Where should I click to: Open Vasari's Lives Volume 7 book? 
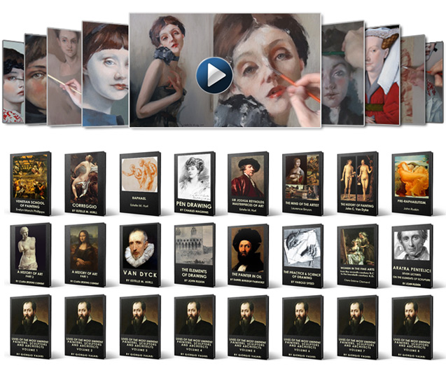tap(358, 327)
